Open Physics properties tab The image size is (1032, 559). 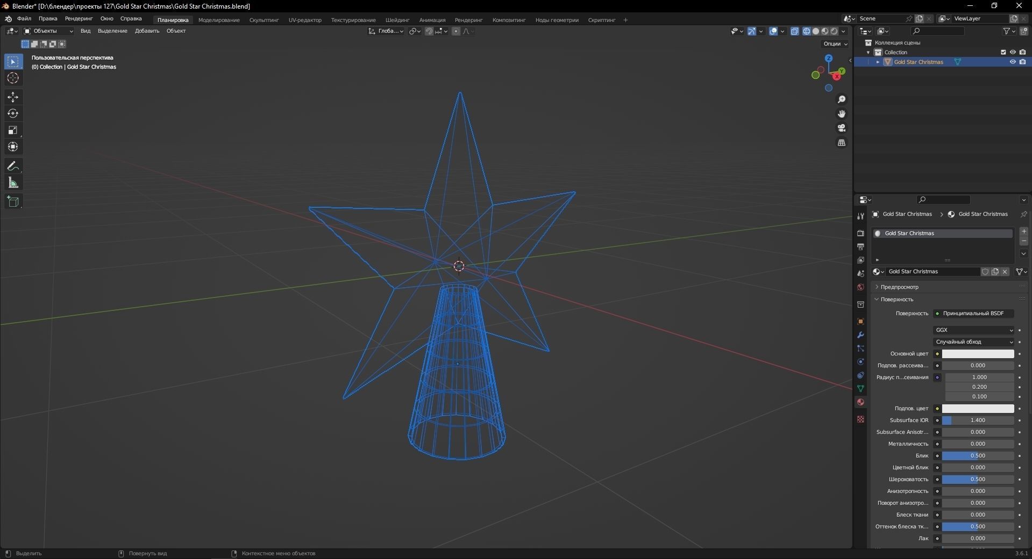[x=860, y=361]
